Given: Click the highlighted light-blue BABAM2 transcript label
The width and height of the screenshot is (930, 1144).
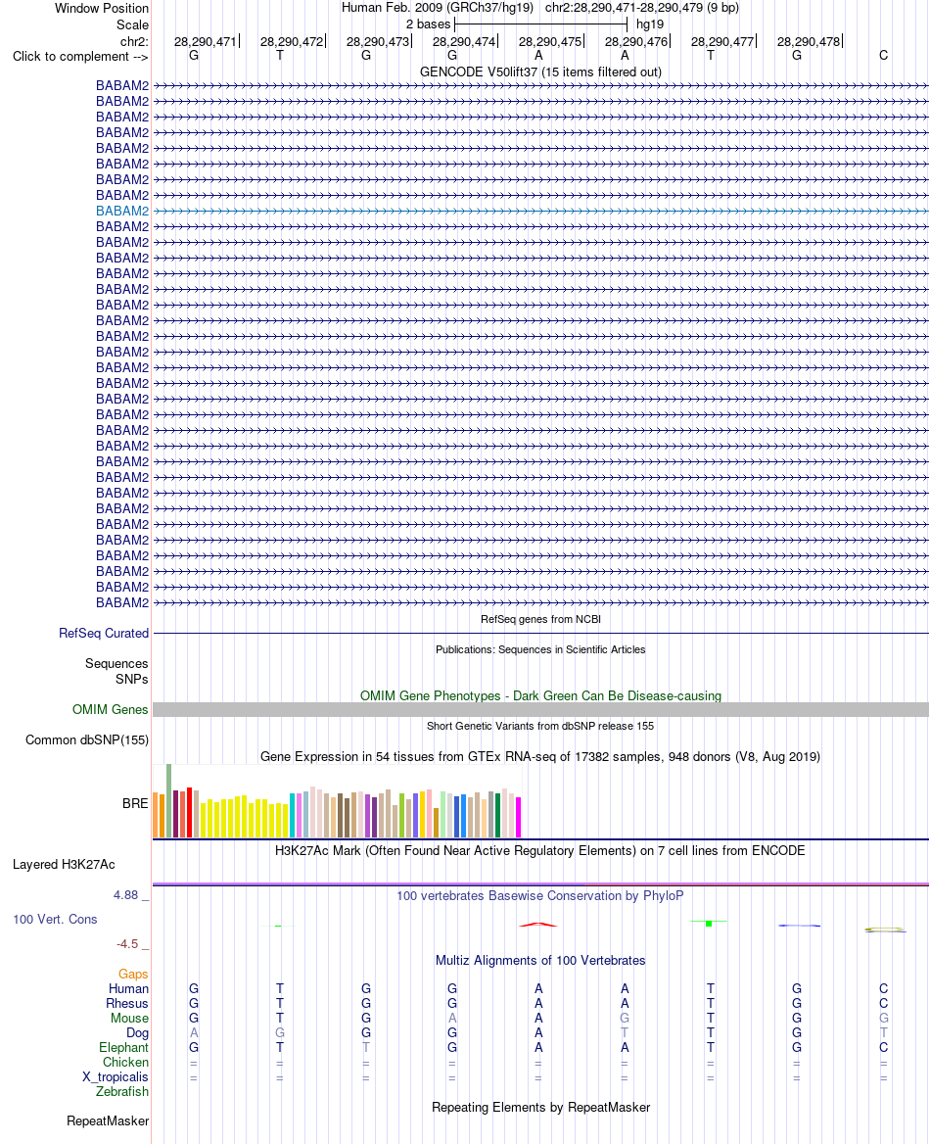Looking at the screenshot, I should click(122, 211).
